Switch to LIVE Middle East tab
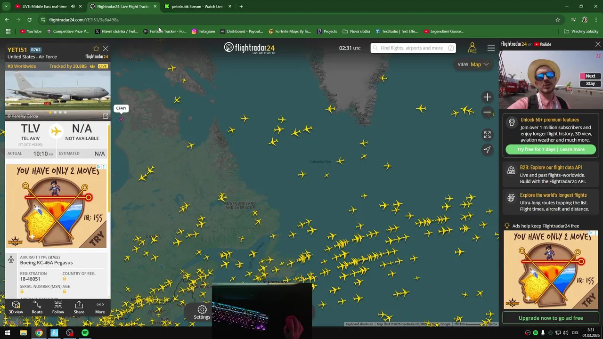The image size is (603, 339). pyautogui.click(x=45, y=7)
